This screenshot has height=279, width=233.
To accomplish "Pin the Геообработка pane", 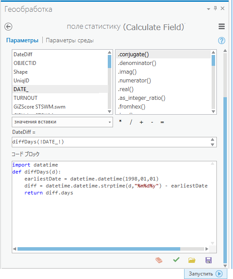I will pyautogui.click(x=216, y=8).
